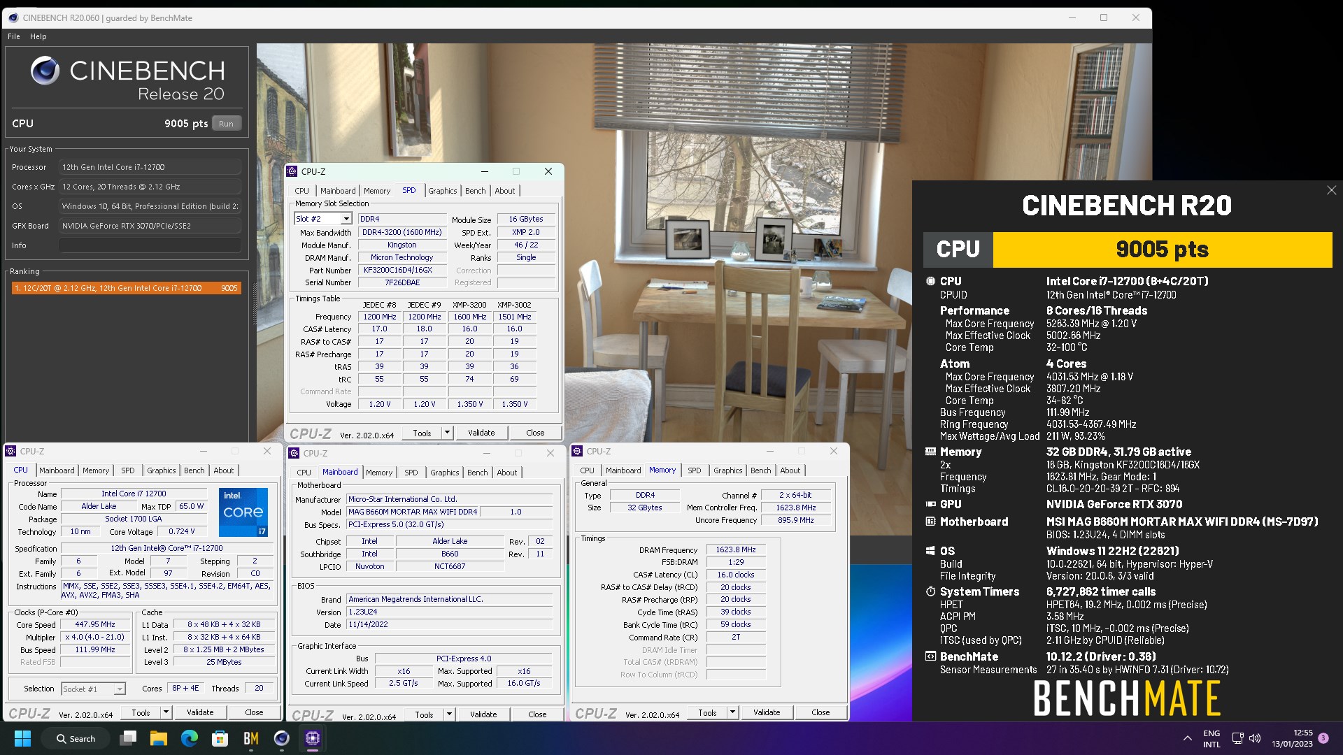This screenshot has width=1343, height=755.
Task: Open Bench tab in CPU window
Action: [194, 470]
